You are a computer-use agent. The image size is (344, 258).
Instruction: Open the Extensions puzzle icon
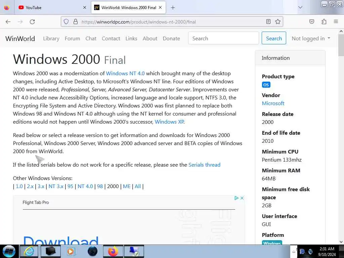click(x=324, y=21)
